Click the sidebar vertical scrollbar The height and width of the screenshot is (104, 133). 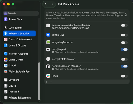(x=39, y=81)
